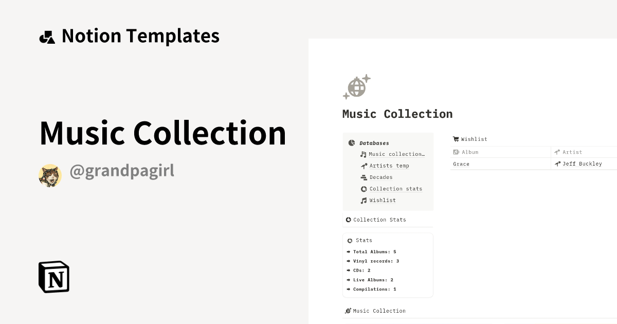Click the Notion logo in the bottom left
The width and height of the screenshot is (617, 324).
(x=53, y=277)
